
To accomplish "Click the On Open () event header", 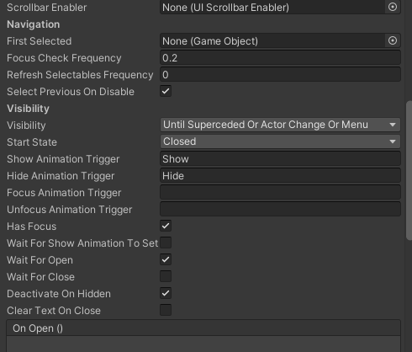I will click(203, 328).
